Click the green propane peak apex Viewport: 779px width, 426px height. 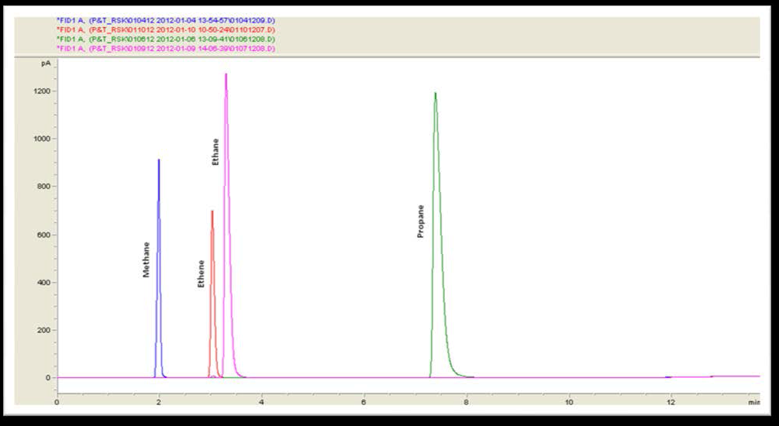tap(435, 94)
